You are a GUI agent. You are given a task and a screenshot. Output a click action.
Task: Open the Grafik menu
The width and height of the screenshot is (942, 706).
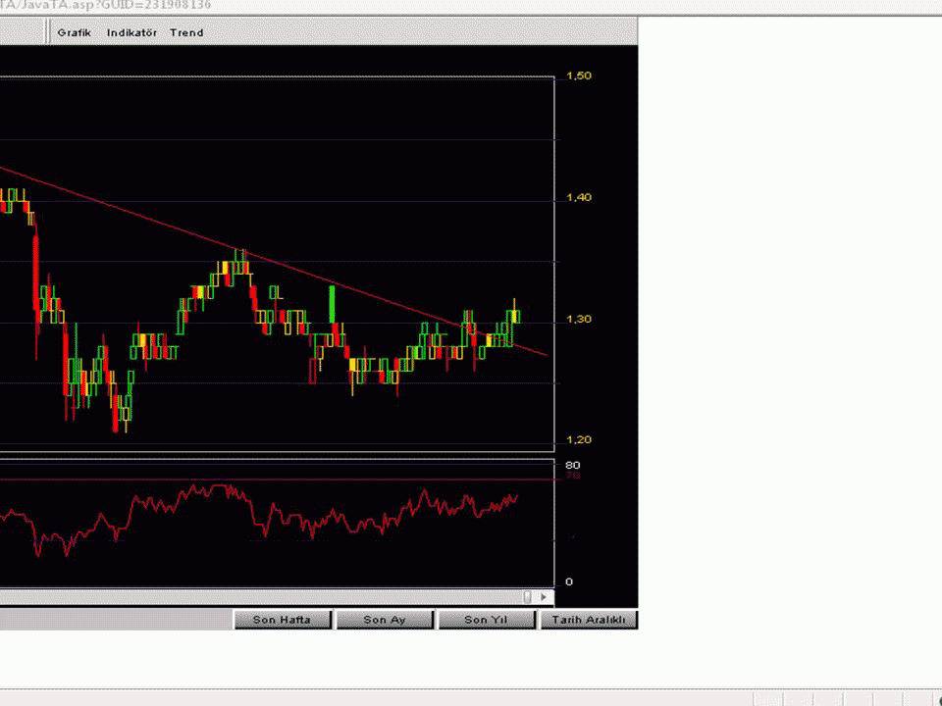pyautogui.click(x=74, y=32)
